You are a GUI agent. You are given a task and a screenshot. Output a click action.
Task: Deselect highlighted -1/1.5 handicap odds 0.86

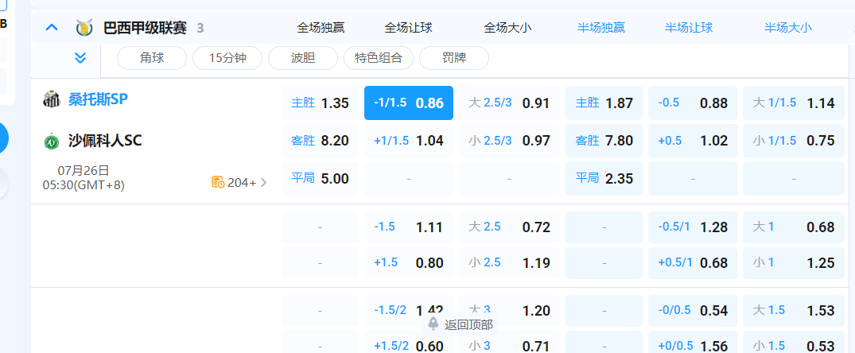(x=409, y=103)
